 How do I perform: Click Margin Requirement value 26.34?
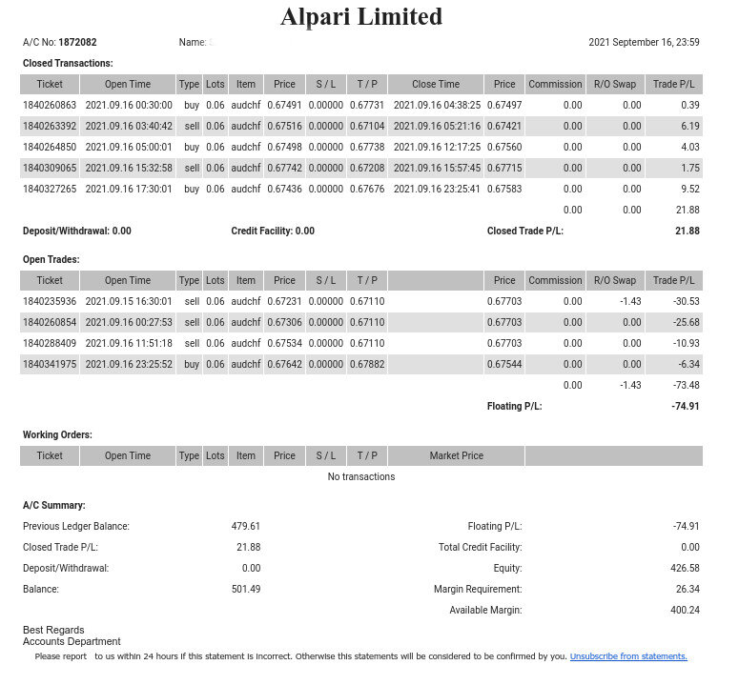pyautogui.click(x=688, y=589)
